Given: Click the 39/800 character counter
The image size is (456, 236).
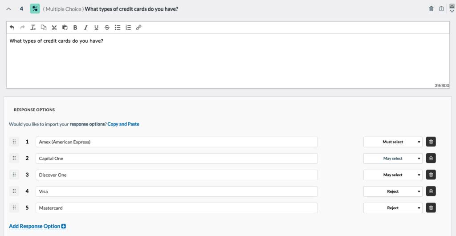Looking at the screenshot, I should (442, 85).
